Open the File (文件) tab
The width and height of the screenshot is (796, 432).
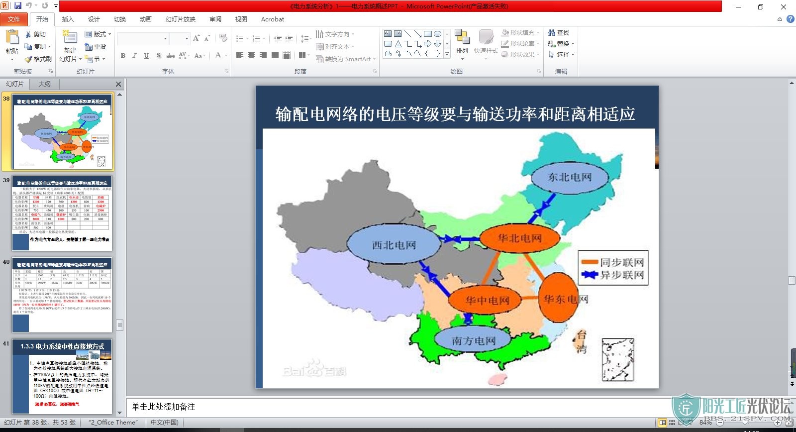14,19
